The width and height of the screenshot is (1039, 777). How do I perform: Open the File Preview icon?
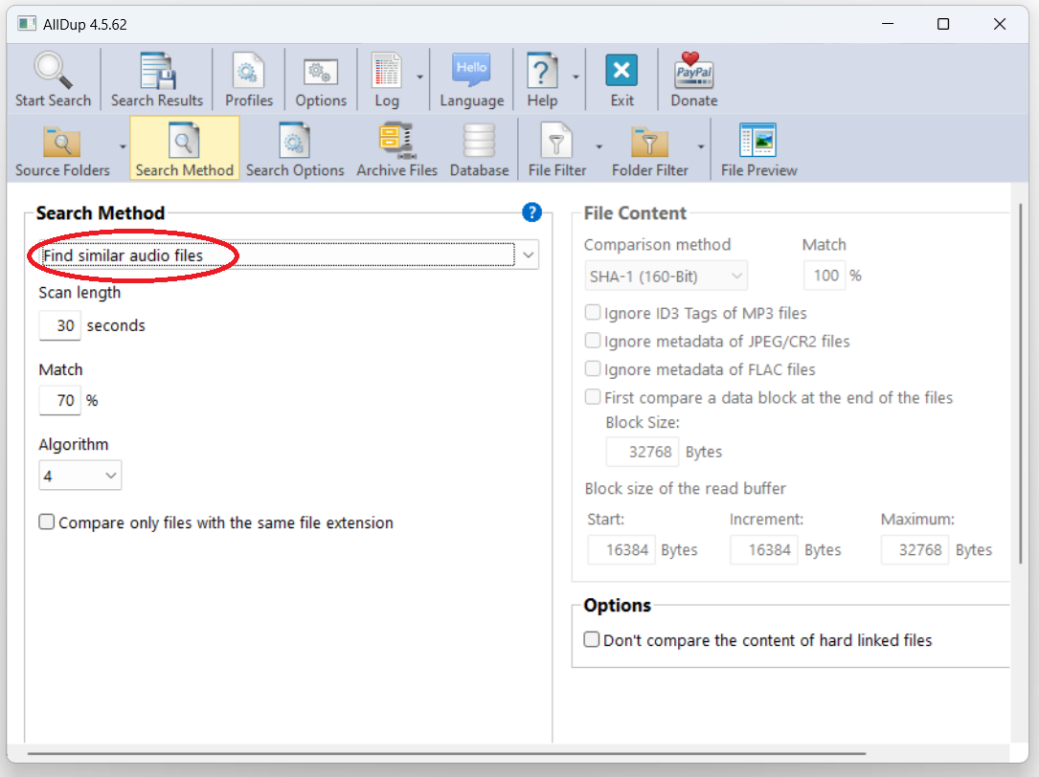click(x=758, y=141)
